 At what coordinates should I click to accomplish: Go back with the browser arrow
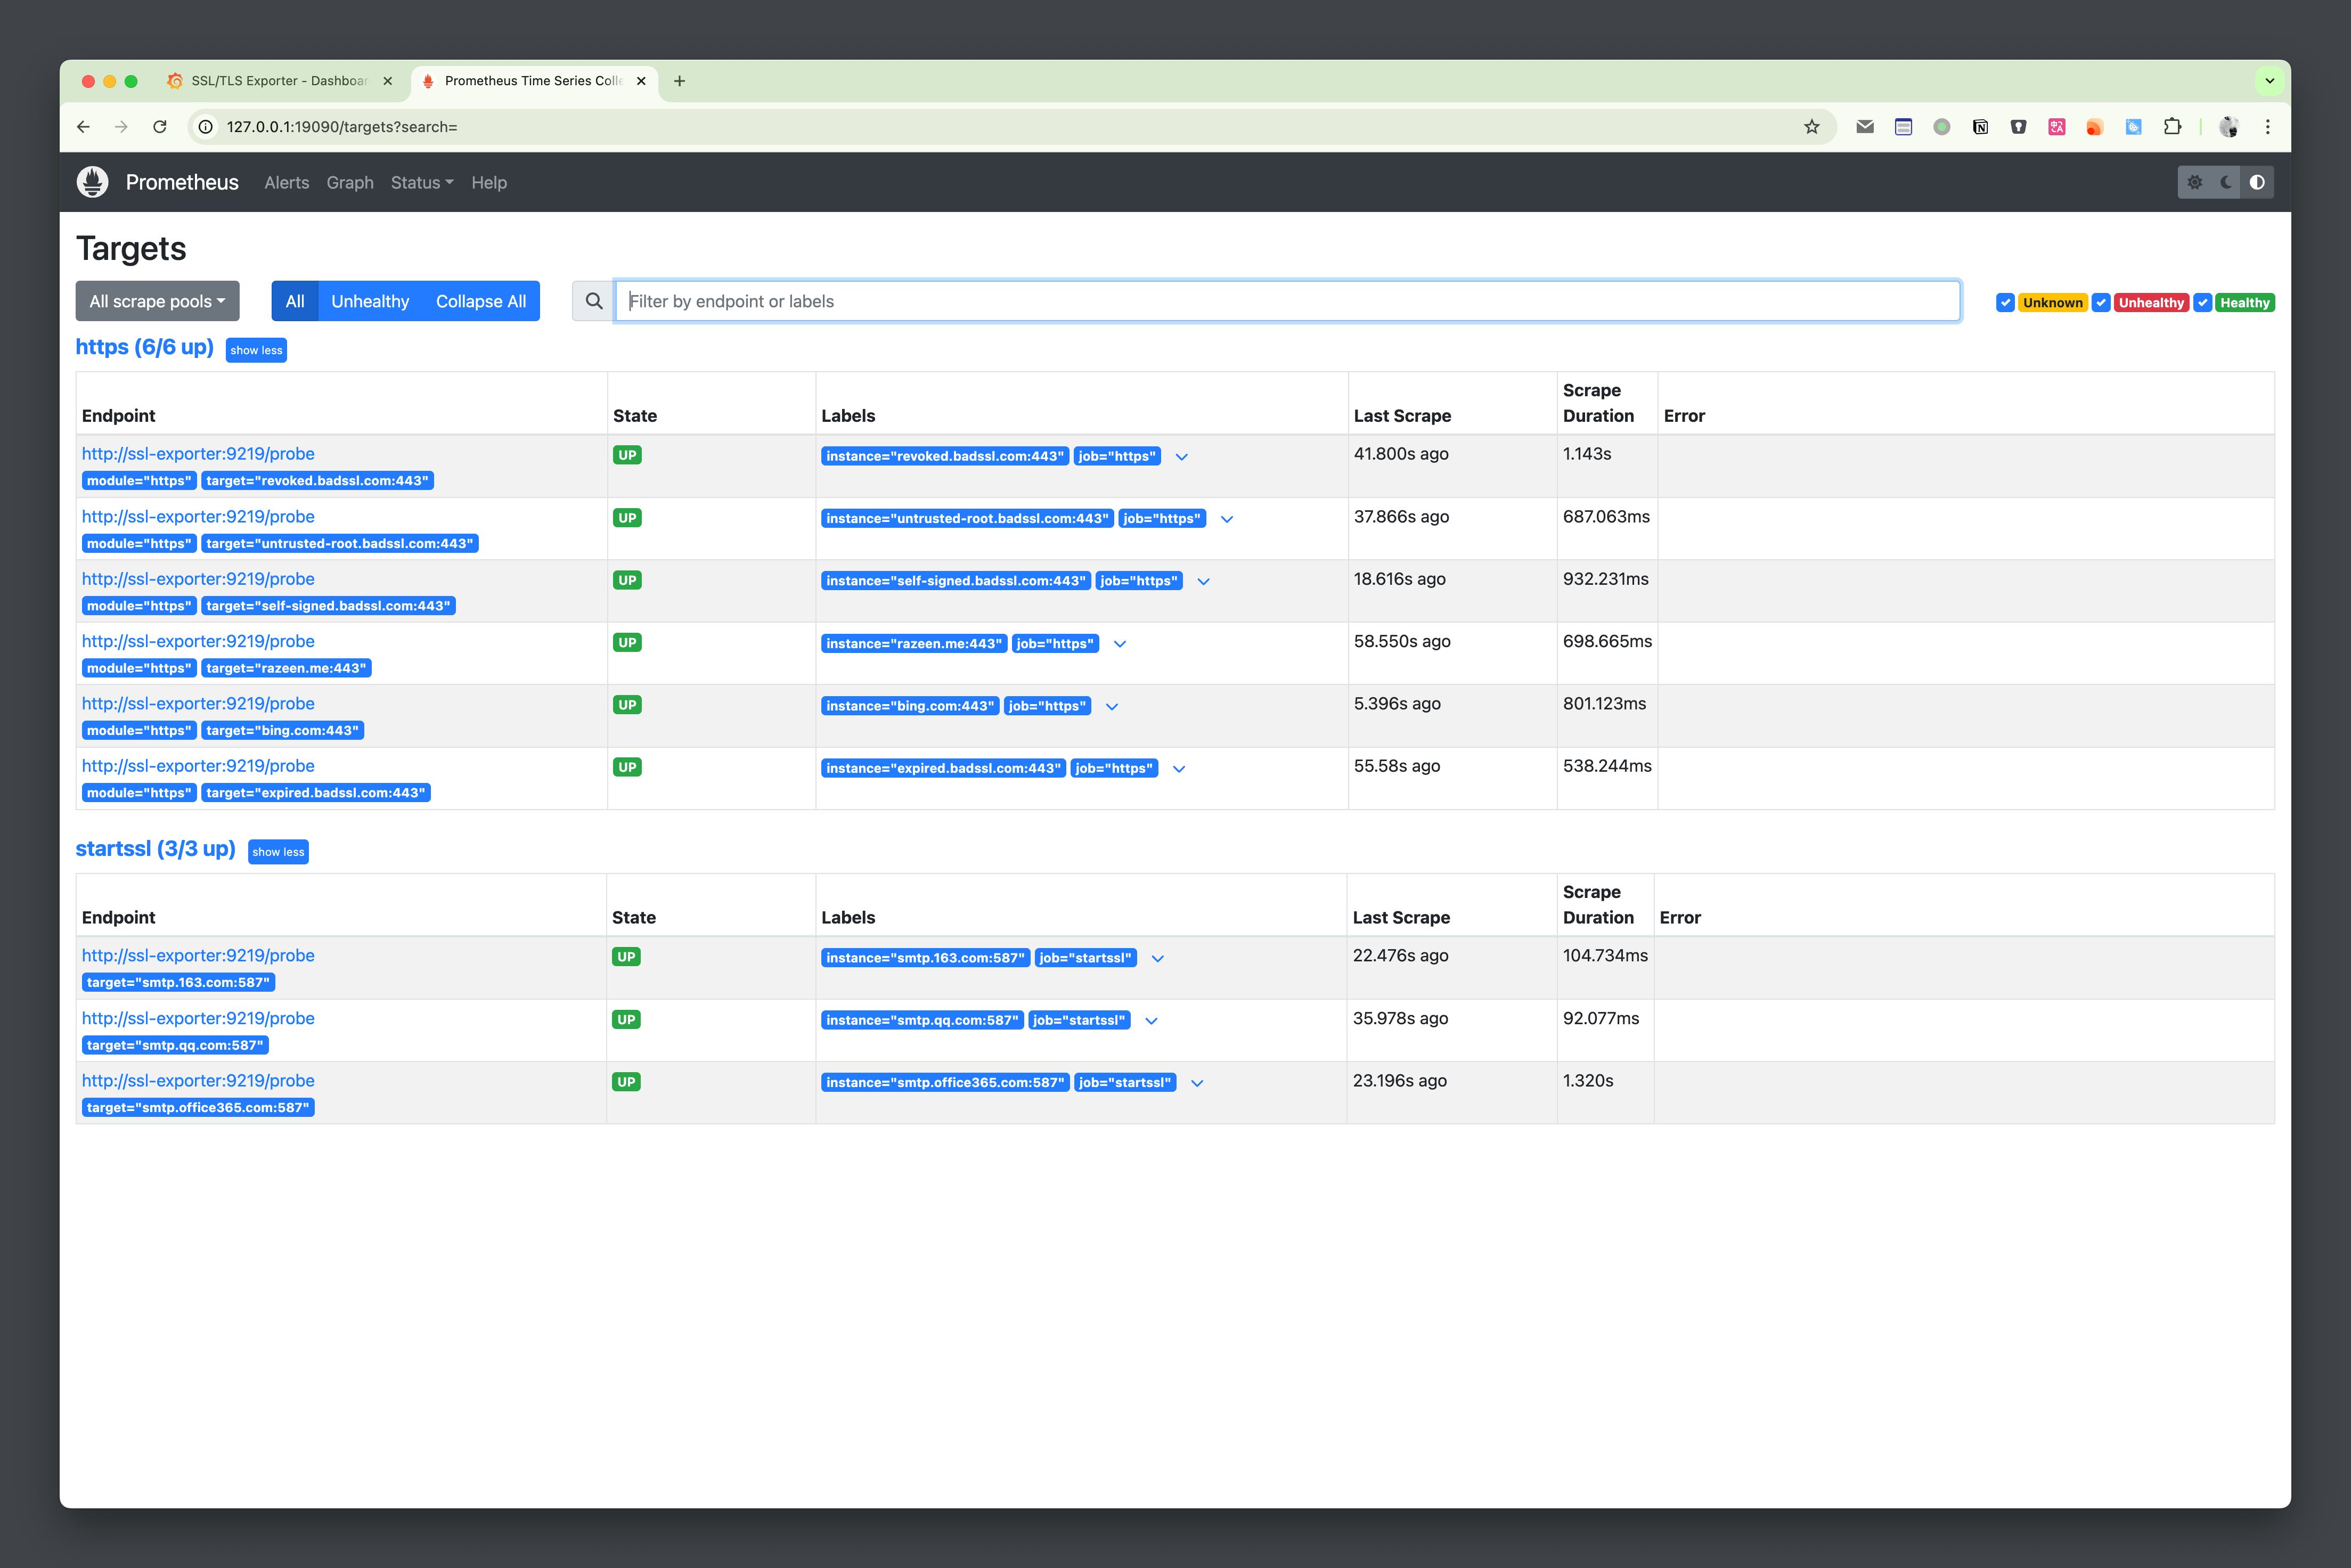pos(83,127)
